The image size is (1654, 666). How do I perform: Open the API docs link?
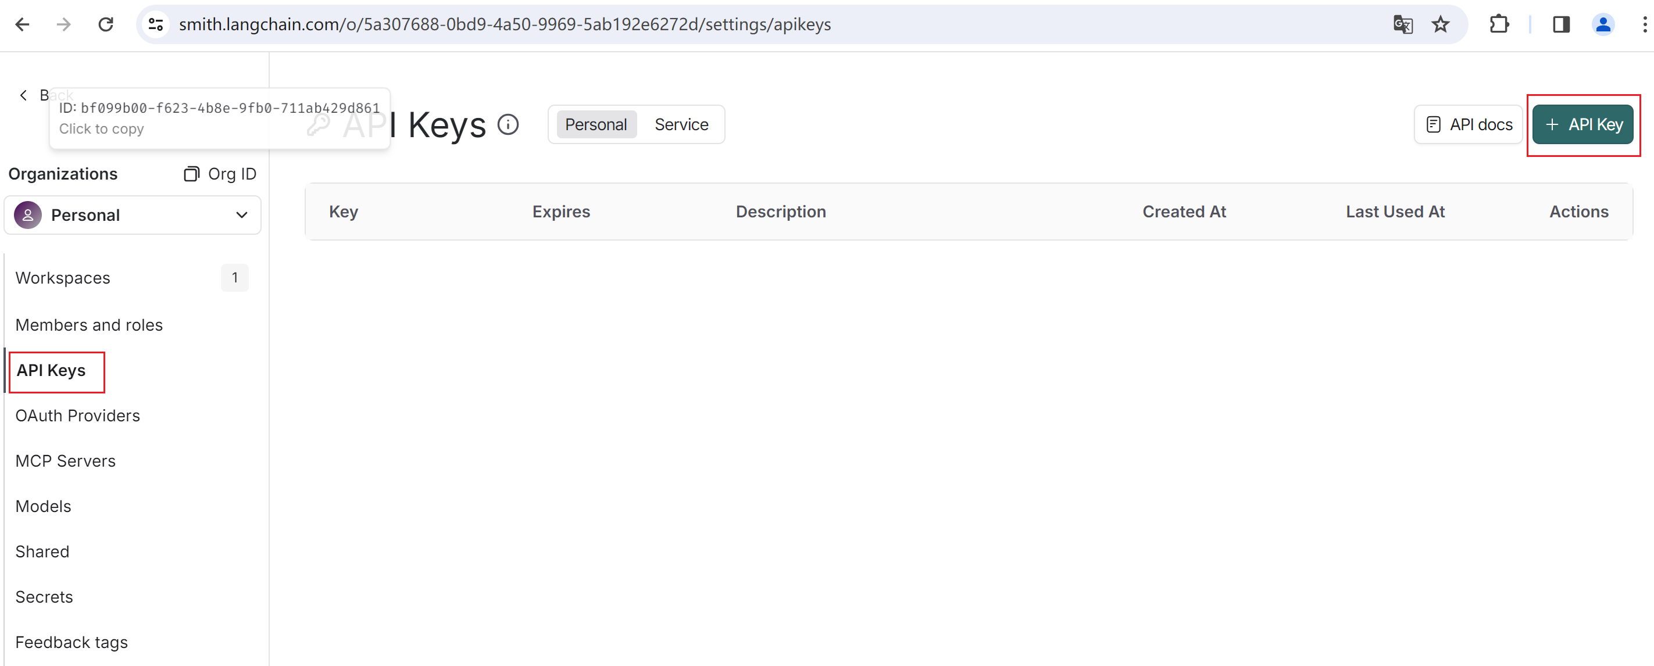pyautogui.click(x=1468, y=124)
